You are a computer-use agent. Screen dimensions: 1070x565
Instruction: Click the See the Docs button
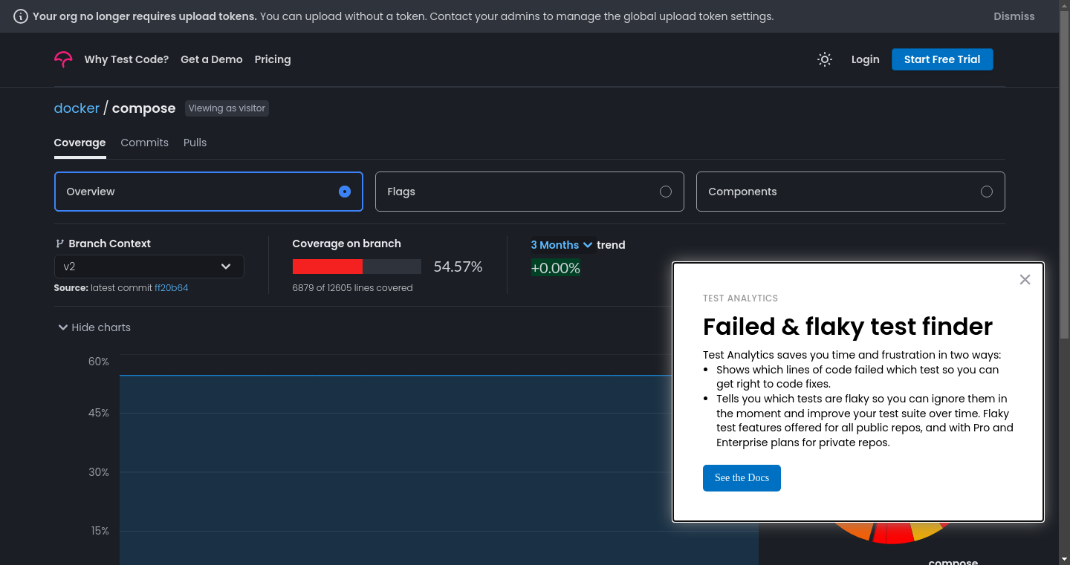742,478
